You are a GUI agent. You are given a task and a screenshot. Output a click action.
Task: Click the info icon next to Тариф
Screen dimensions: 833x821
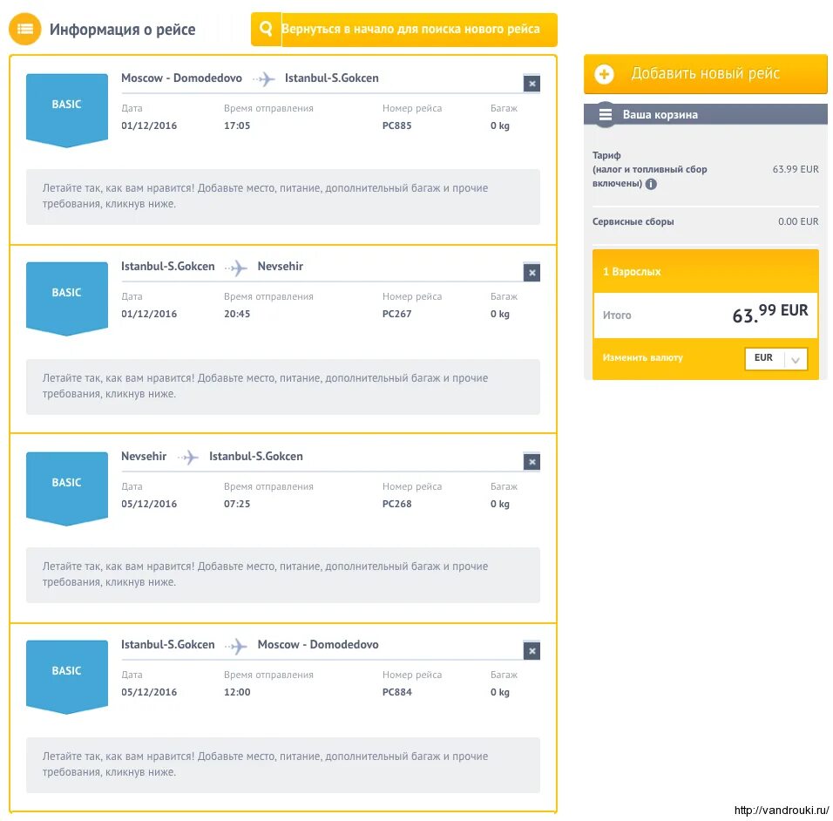click(x=651, y=184)
